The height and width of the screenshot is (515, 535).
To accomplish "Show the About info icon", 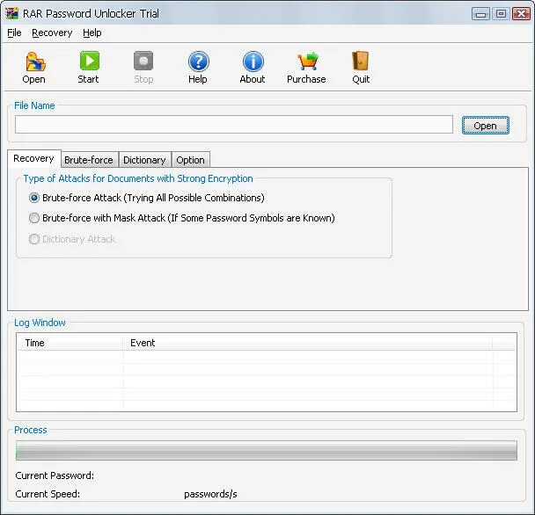I will [253, 62].
